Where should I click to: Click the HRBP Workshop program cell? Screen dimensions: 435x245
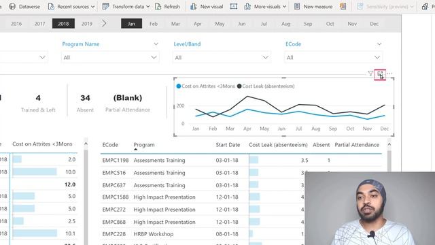pos(154,234)
